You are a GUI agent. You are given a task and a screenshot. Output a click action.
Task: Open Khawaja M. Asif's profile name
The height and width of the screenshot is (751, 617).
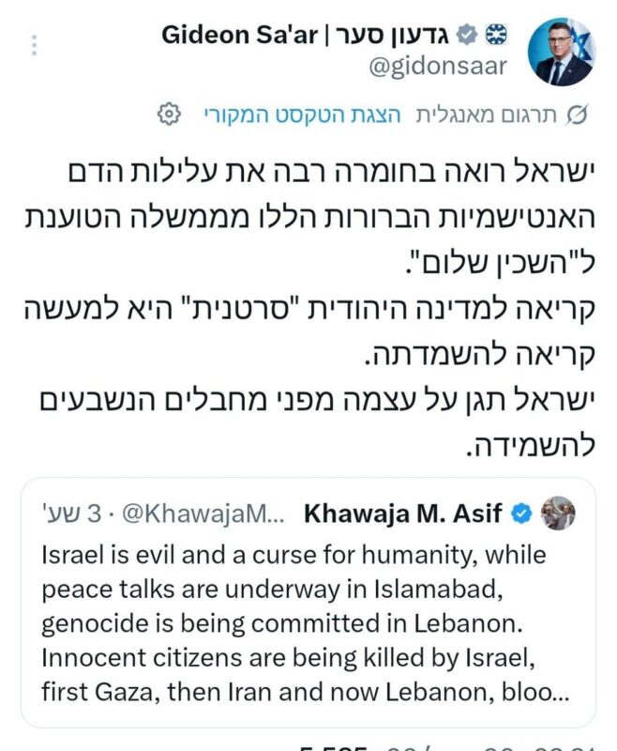coord(407,514)
